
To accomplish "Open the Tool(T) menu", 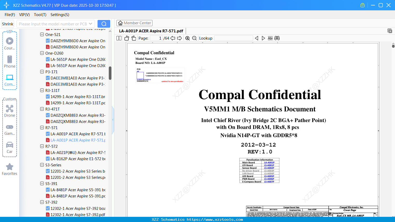I will coord(40,15).
